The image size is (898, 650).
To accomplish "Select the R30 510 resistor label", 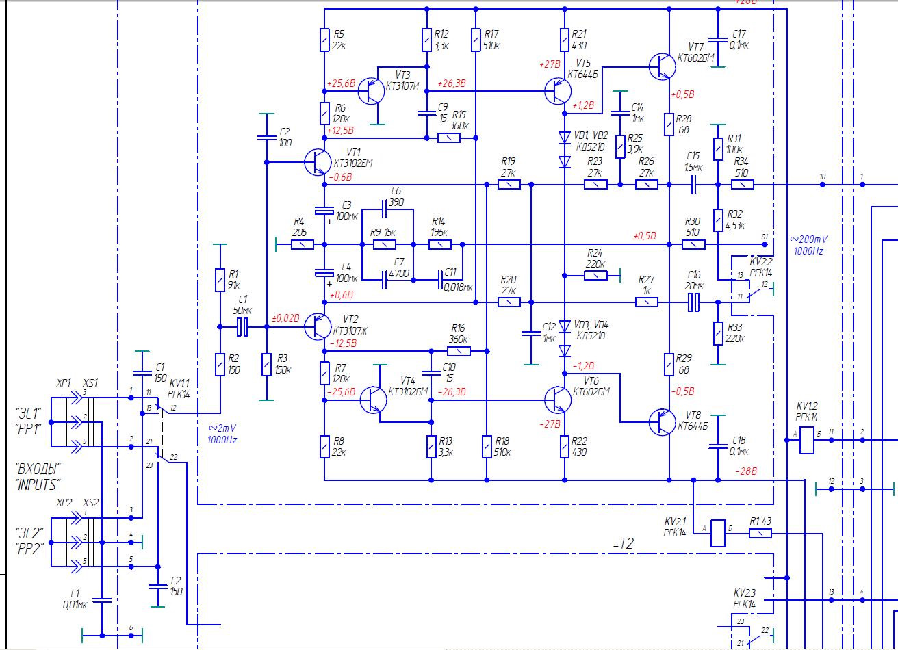I will pyautogui.click(x=693, y=226).
